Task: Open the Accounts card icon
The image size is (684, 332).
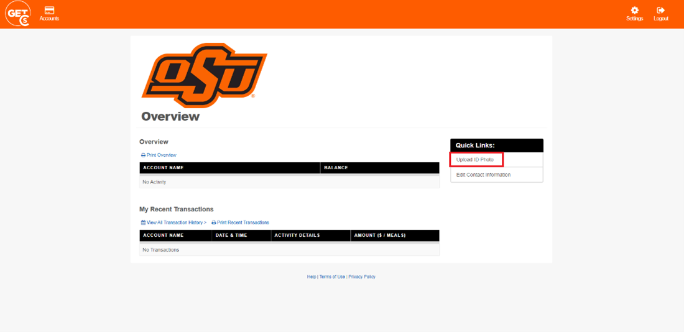Action: coord(49,11)
